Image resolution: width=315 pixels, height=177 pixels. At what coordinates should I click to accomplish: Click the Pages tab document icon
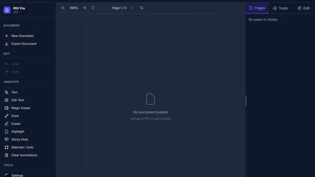[x=251, y=8]
